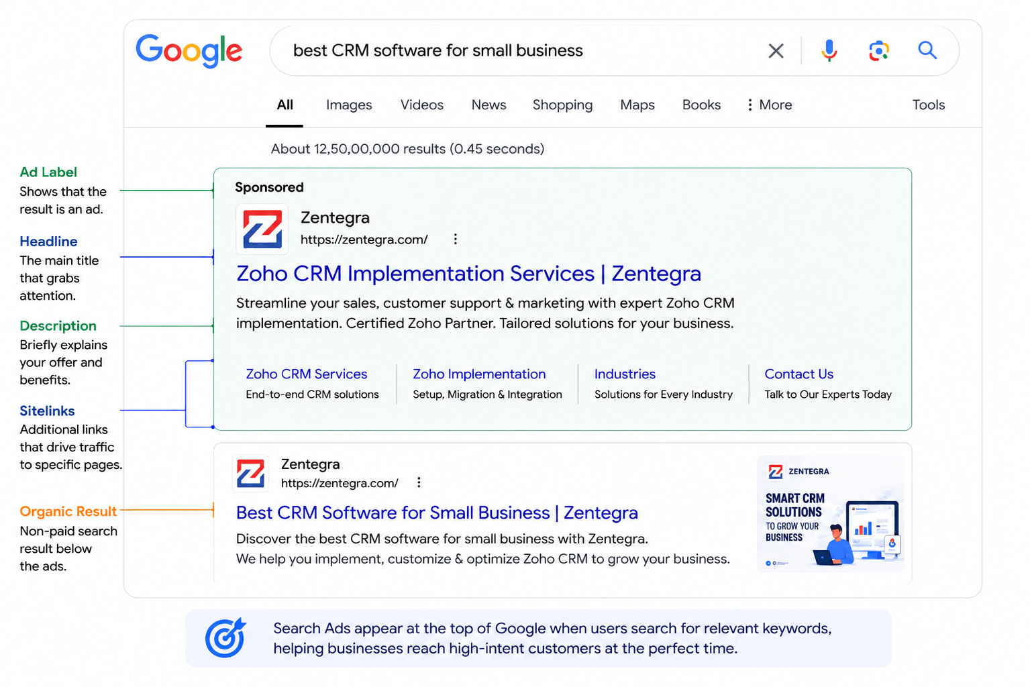Click the organic result URL https://zentegra.com/
This screenshot has height=687, width=1030.
pyautogui.click(x=340, y=483)
